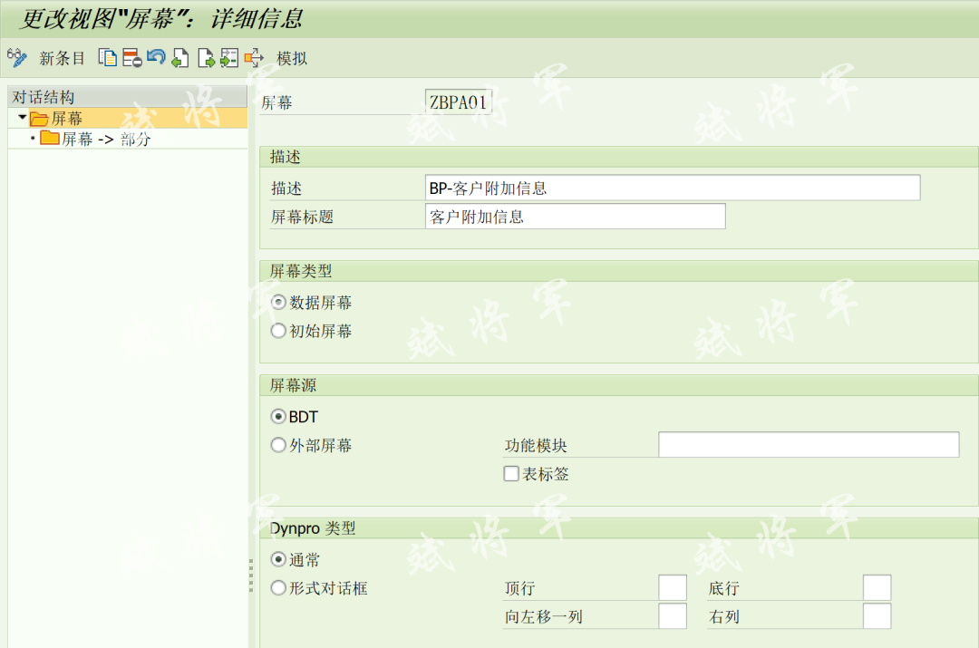The width and height of the screenshot is (979, 648).
Task: Click the 模拟 (Simulate) button
Action: click(x=292, y=59)
